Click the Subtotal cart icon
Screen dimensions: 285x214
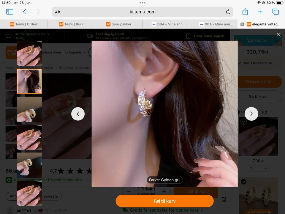250,40
